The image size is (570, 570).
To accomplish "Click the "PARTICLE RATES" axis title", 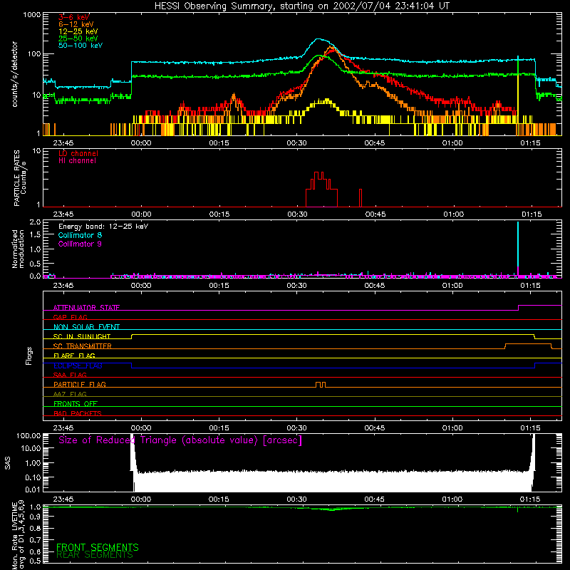I will pyautogui.click(x=17, y=178).
